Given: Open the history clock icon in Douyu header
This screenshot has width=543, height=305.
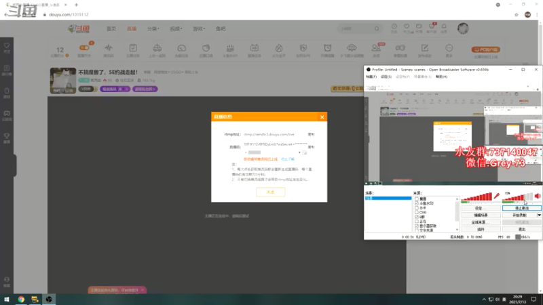Looking at the screenshot, I should pos(394,26).
